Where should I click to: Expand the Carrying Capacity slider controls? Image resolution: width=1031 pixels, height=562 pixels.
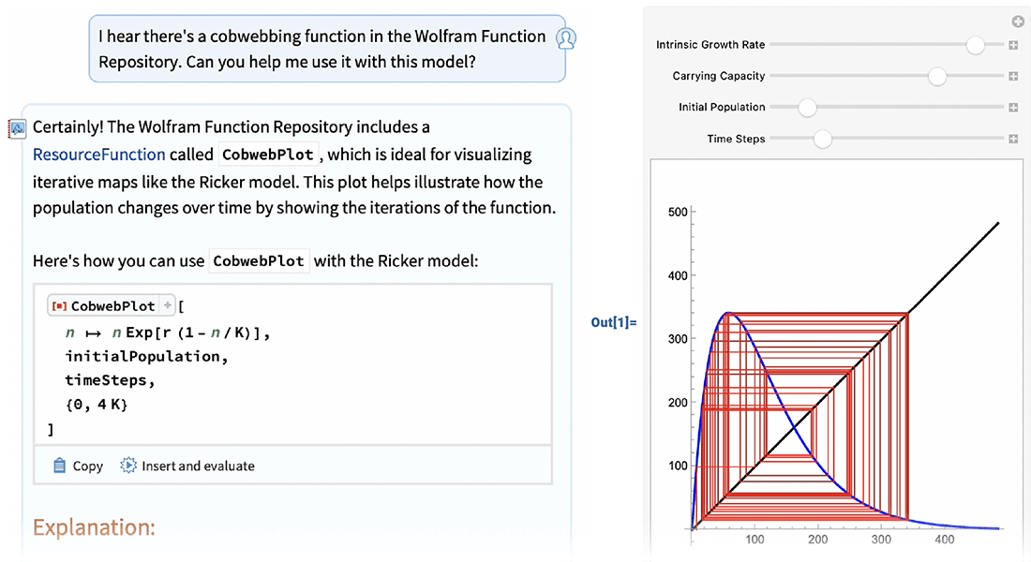1013,77
